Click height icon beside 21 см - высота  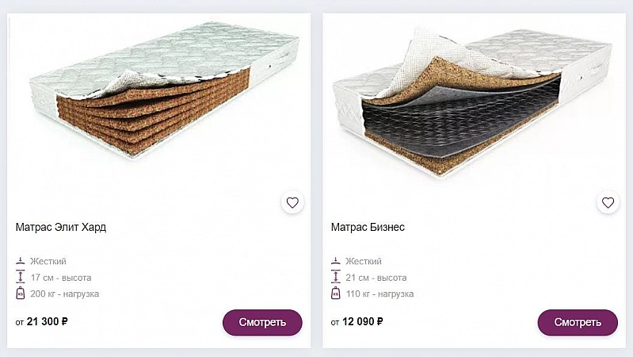pos(336,278)
